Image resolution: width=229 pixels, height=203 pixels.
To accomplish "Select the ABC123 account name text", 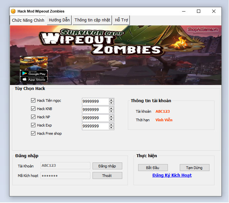I will point(163,111).
